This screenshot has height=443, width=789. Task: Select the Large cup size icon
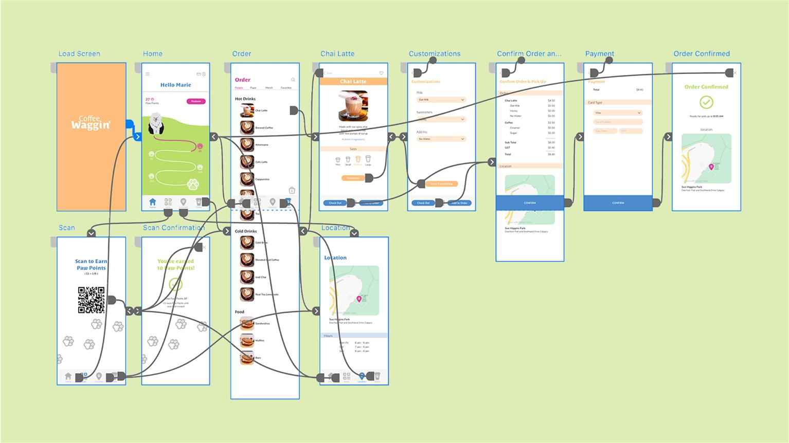click(368, 160)
